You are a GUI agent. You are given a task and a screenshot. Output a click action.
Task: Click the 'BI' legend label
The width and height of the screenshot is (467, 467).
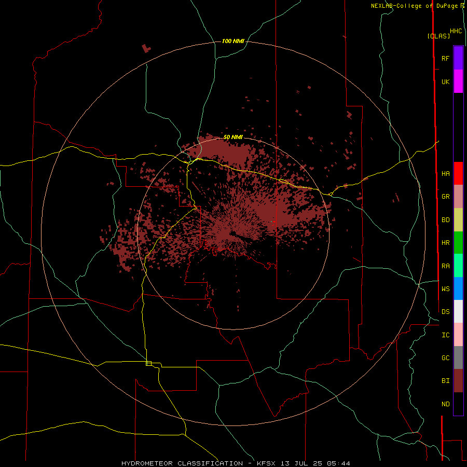coord(445,381)
